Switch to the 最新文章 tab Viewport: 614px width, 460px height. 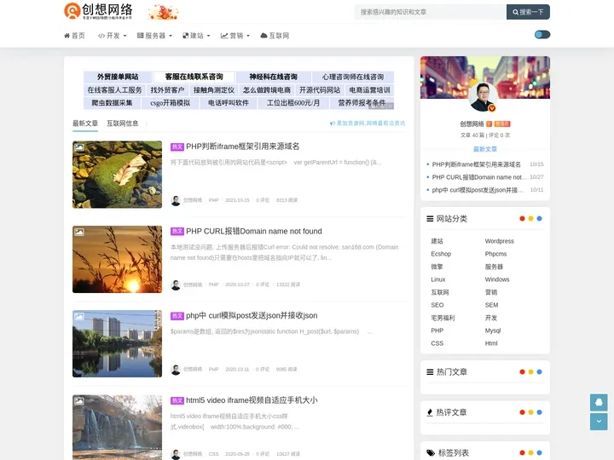pyautogui.click(x=85, y=124)
